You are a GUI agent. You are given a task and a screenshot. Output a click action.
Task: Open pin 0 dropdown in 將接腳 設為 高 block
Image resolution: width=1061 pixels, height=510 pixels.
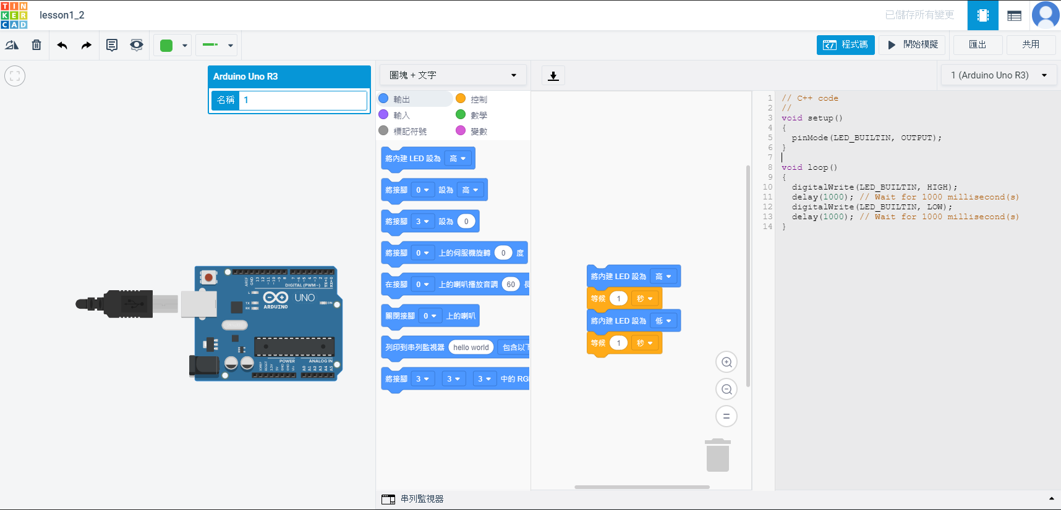pyautogui.click(x=423, y=190)
